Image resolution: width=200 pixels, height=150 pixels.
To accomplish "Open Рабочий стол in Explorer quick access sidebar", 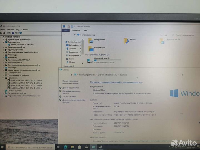I will point(74,45).
